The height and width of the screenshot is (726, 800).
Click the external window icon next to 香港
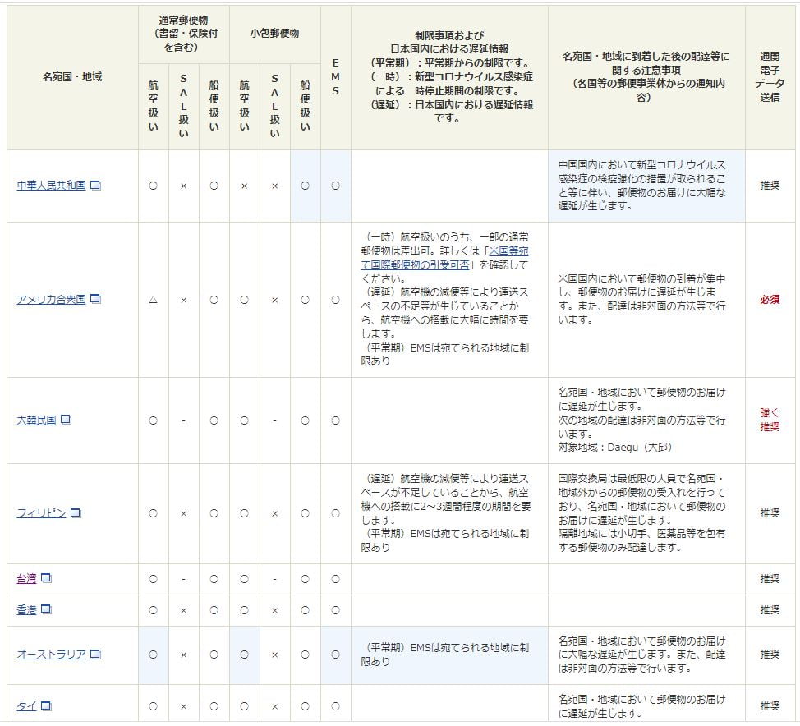click(x=46, y=609)
